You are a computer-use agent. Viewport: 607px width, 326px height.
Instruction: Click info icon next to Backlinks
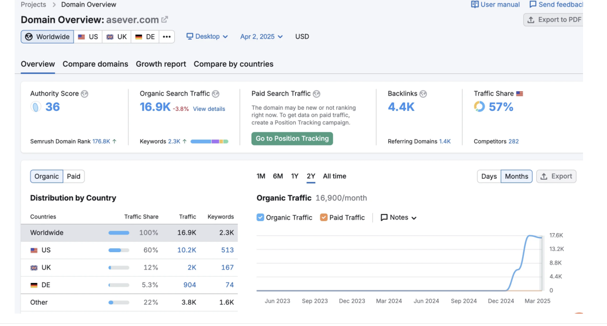point(423,94)
